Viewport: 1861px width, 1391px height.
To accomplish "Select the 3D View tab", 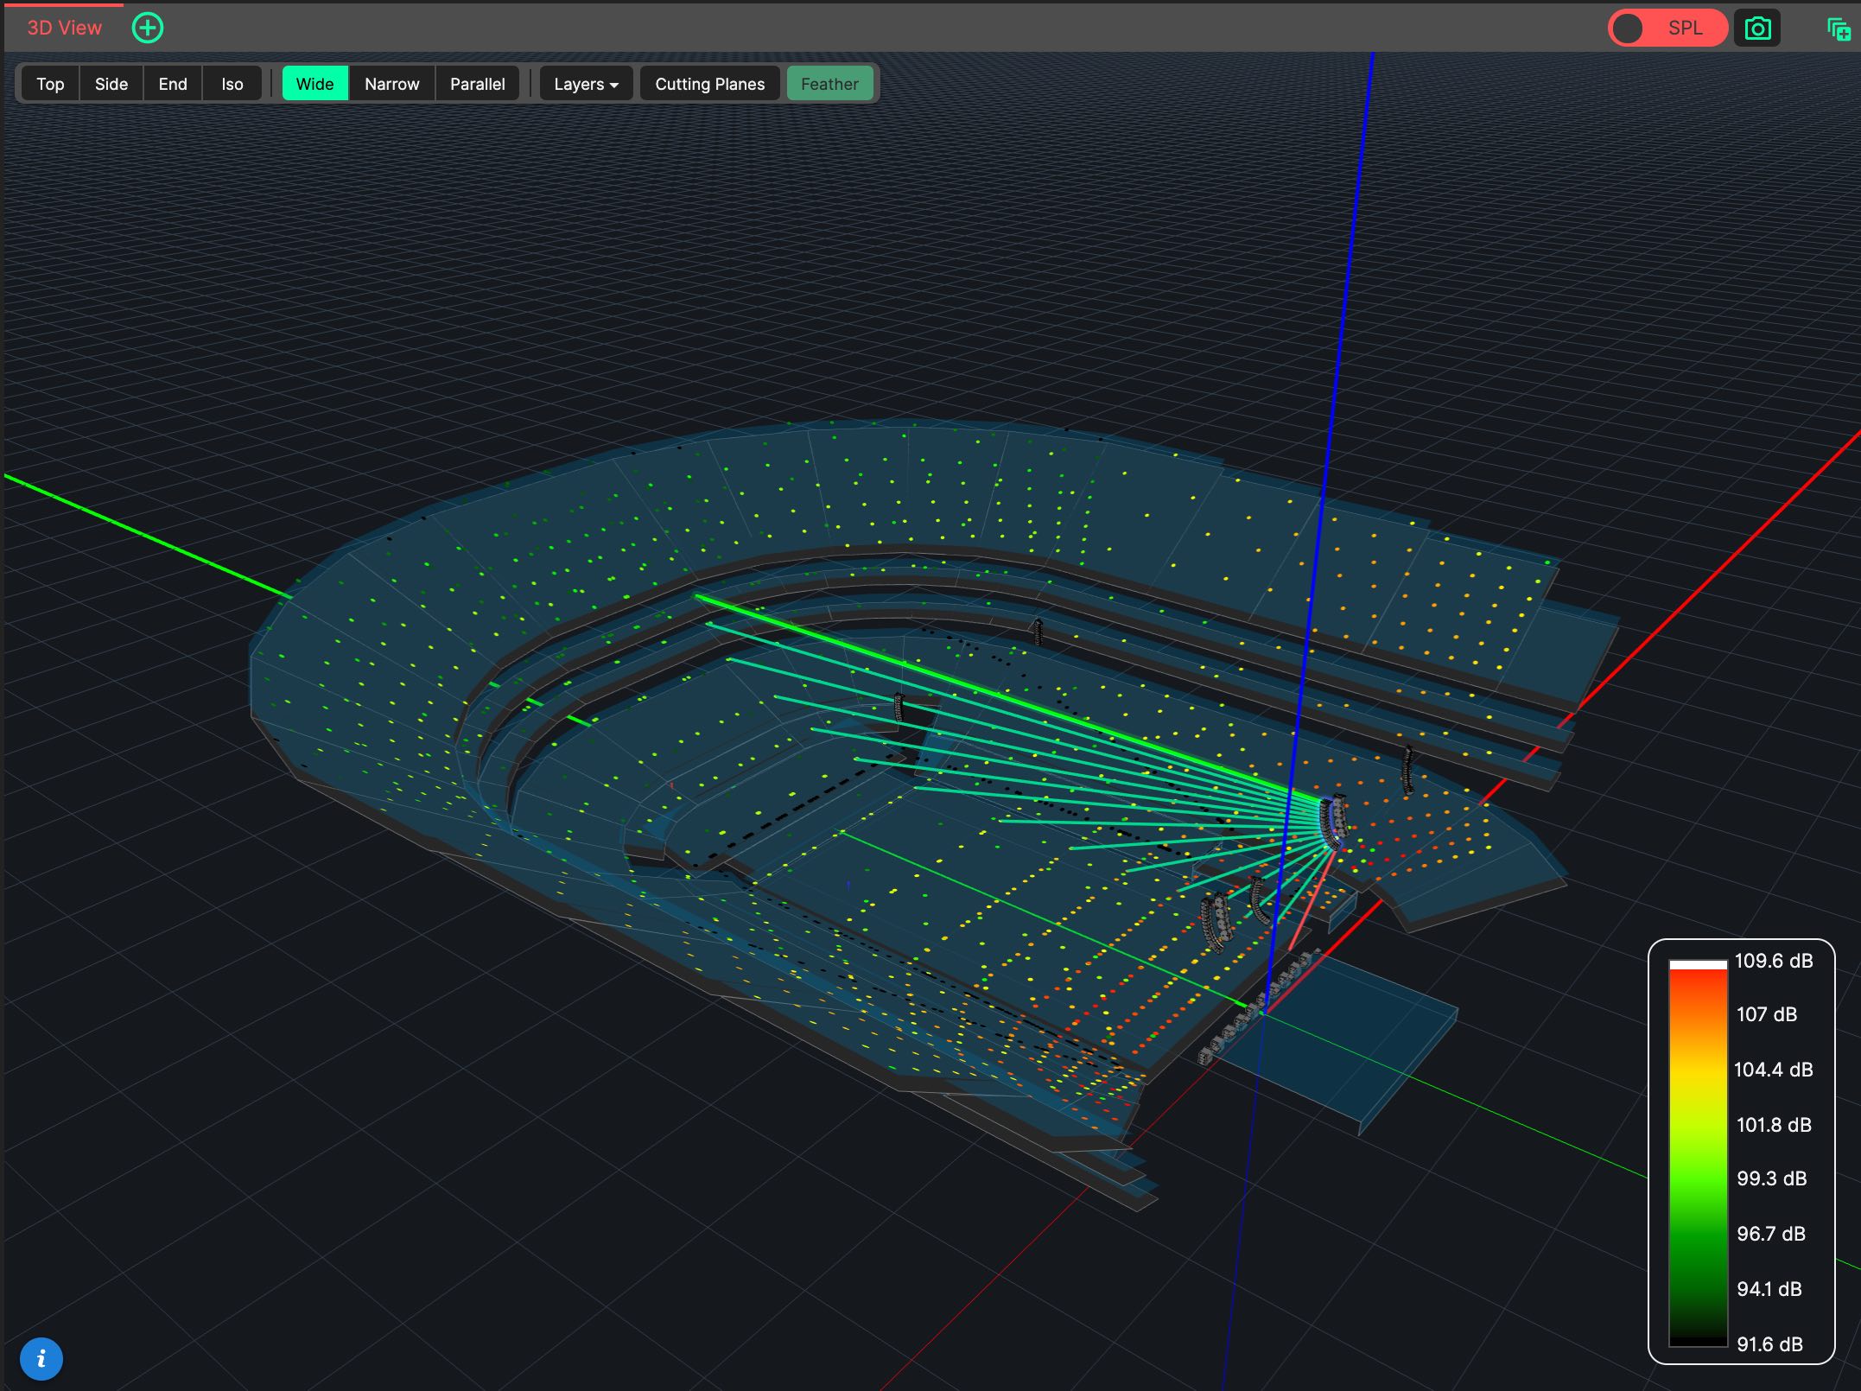I will click(64, 28).
